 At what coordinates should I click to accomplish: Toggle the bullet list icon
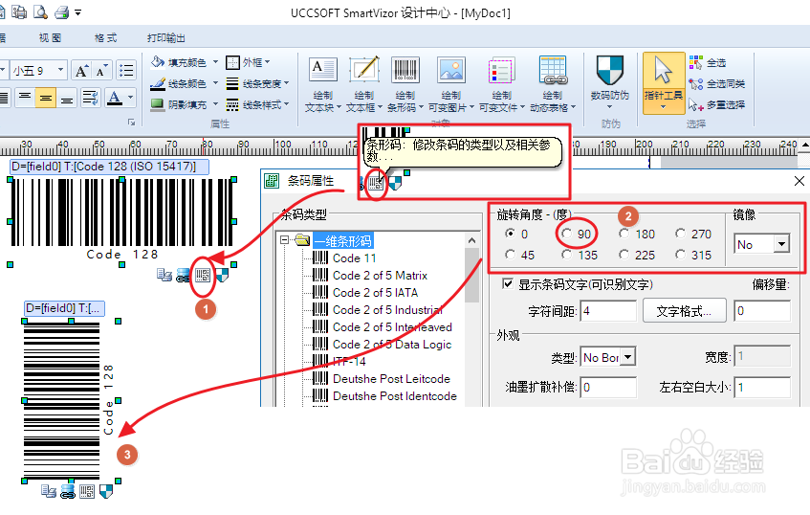point(126,70)
